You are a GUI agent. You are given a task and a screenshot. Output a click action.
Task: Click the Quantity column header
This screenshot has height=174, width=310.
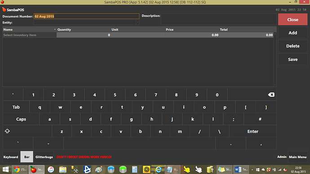pyautogui.click(x=84, y=30)
